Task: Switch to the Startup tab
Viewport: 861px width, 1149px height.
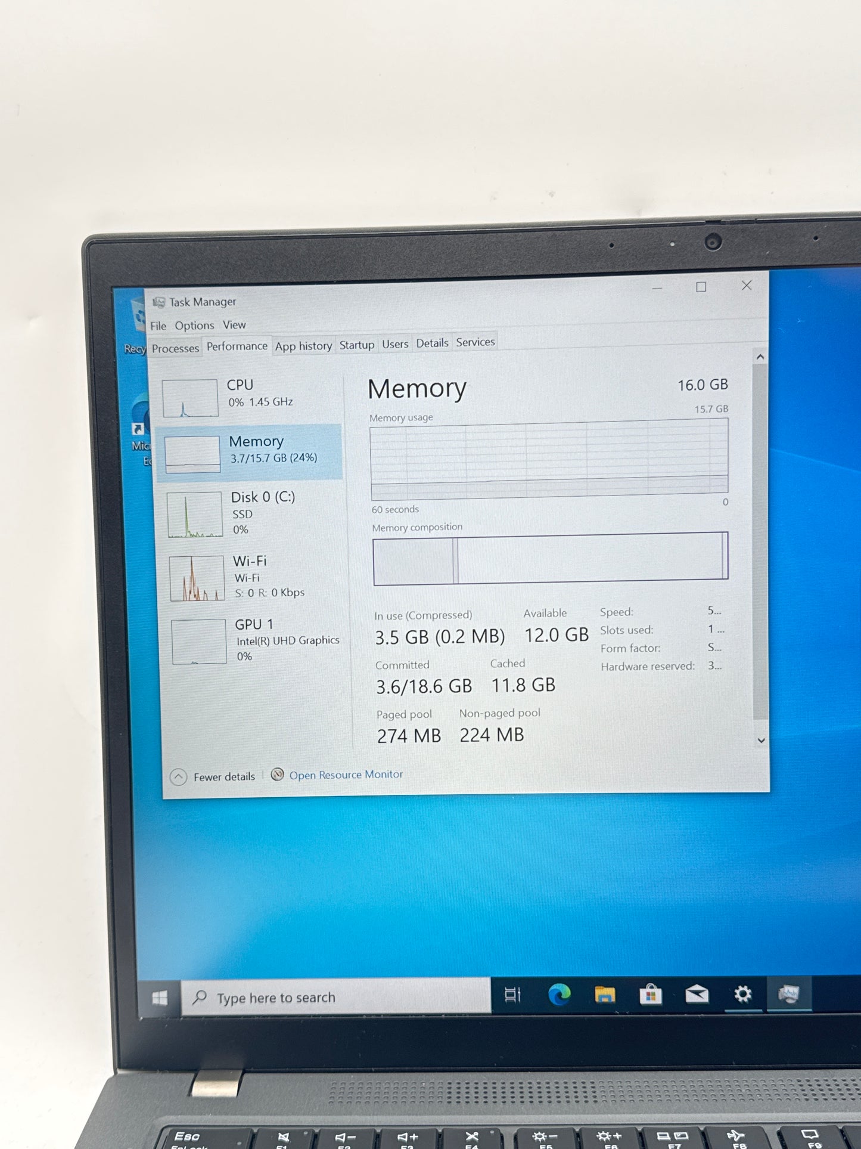Action: click(357, 345)
